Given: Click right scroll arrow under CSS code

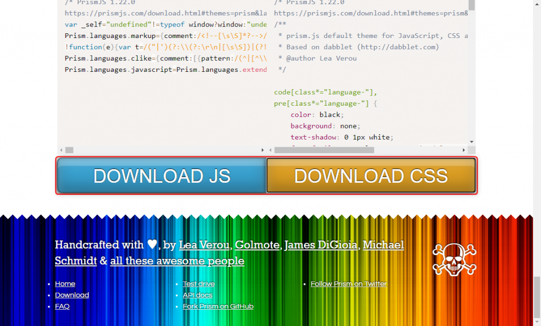Looking at the screenshot, I should (x=465, y=150).
